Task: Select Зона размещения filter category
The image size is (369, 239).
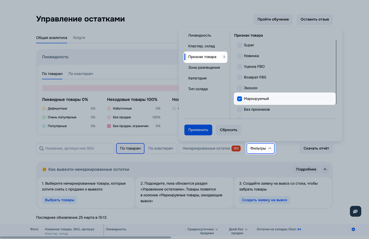Action: point(204,67)
